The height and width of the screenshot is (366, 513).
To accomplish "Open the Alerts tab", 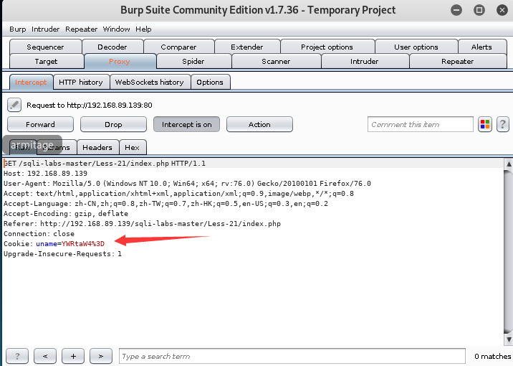I will (x=481, y=47).
